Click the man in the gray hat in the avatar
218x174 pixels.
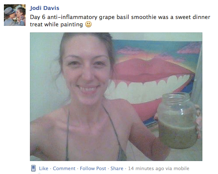(x=9, y=16)
